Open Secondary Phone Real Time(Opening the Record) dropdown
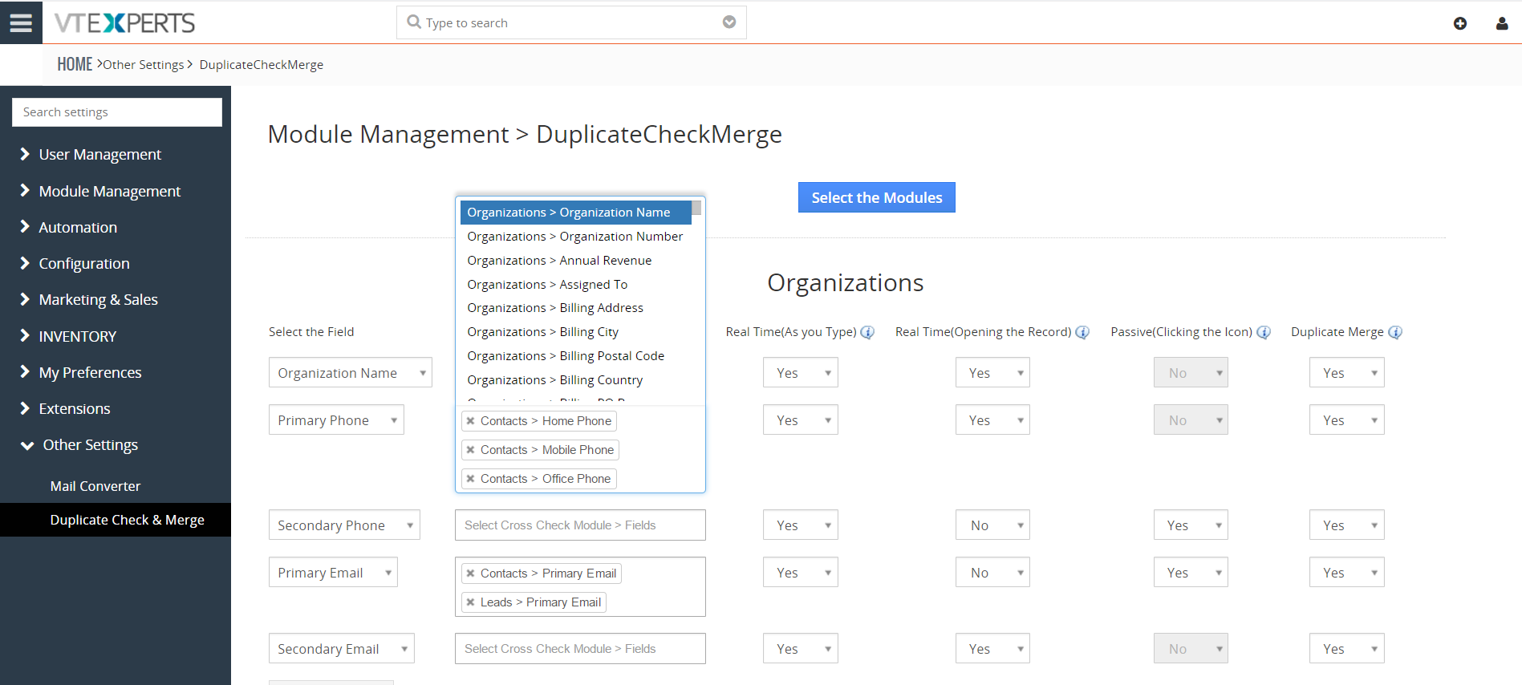This screenshot has height=685, width=1522. [992, 525]
